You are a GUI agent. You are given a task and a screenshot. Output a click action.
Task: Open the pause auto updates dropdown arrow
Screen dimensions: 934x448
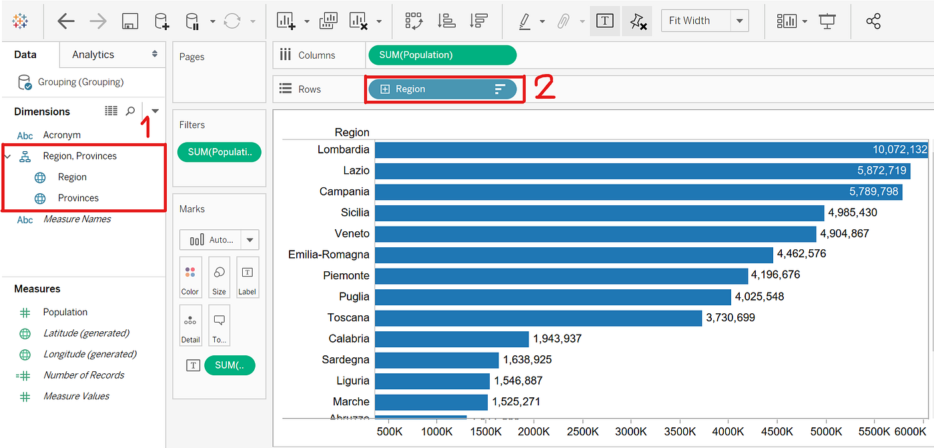tap(212, 21)
